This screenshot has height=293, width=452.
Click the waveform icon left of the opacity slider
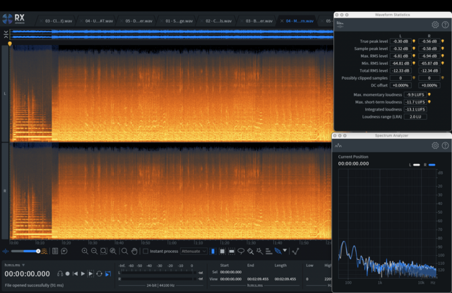(5, 251)
